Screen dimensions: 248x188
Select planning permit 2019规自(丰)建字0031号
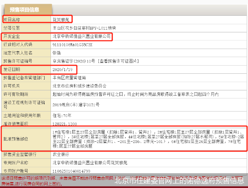click(x=76, y=105)
